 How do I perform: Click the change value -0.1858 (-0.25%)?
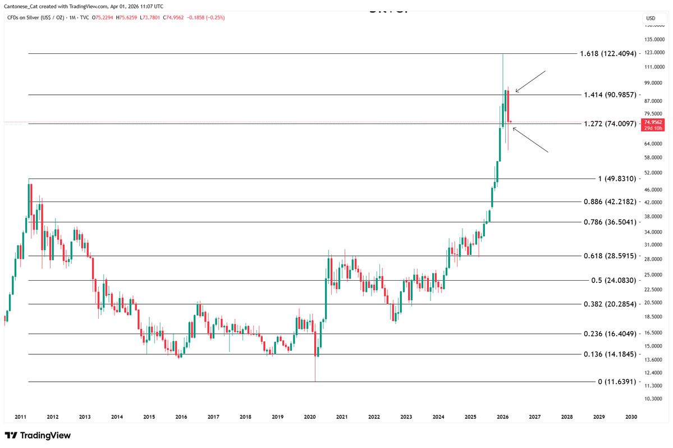[x=205, y=17]
